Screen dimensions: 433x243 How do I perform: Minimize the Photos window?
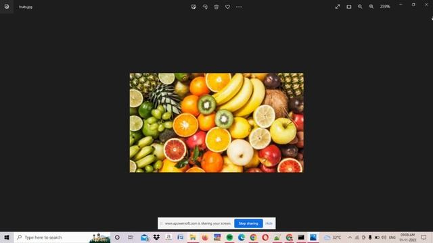(x=401, y=5)
